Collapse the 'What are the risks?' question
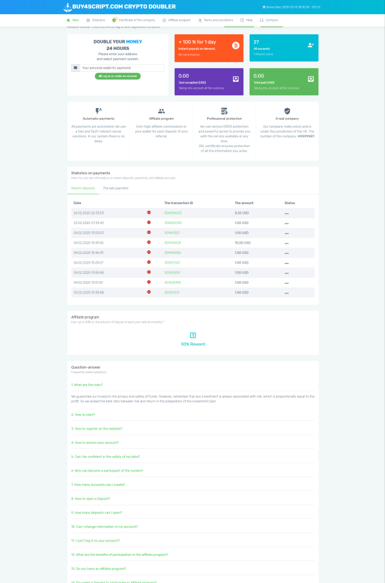This screenshot has width=385, height=583. tap(87, 385)
